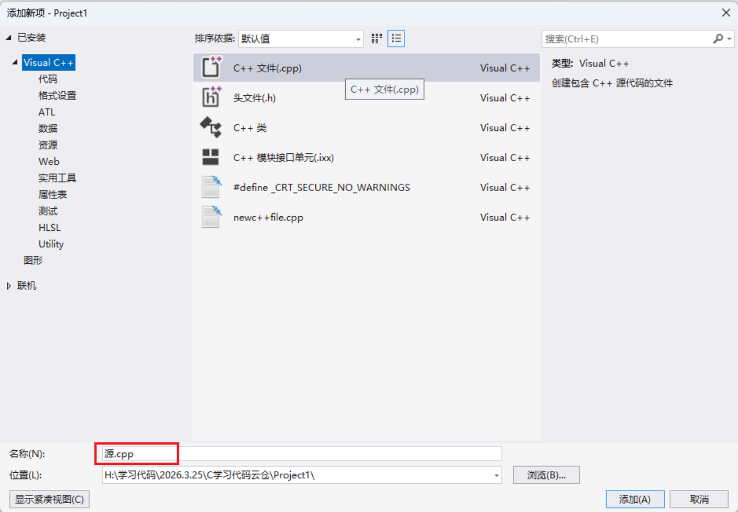Select the C++ 模块接口单元(.ixx) row text

(283, 158)
